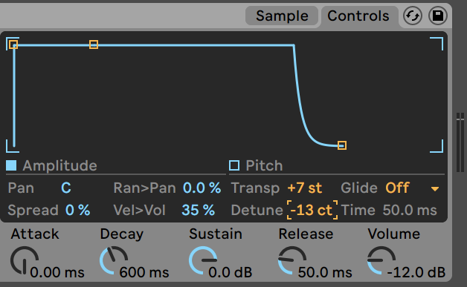Viewport: 467px width, 287px height.
Task: Click the Hot-Swap circular arrows icon
Action: point(413,16)
